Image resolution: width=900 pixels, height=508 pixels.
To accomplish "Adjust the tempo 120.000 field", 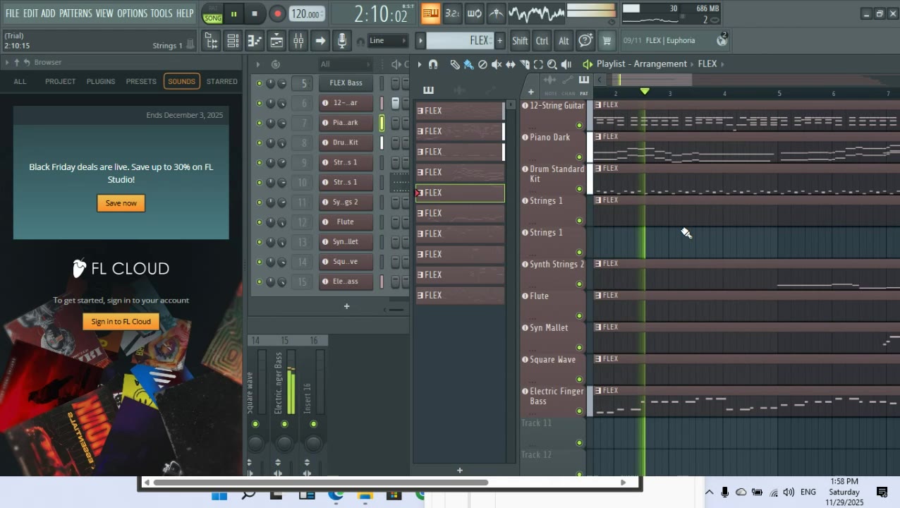I will coord(308,14).
